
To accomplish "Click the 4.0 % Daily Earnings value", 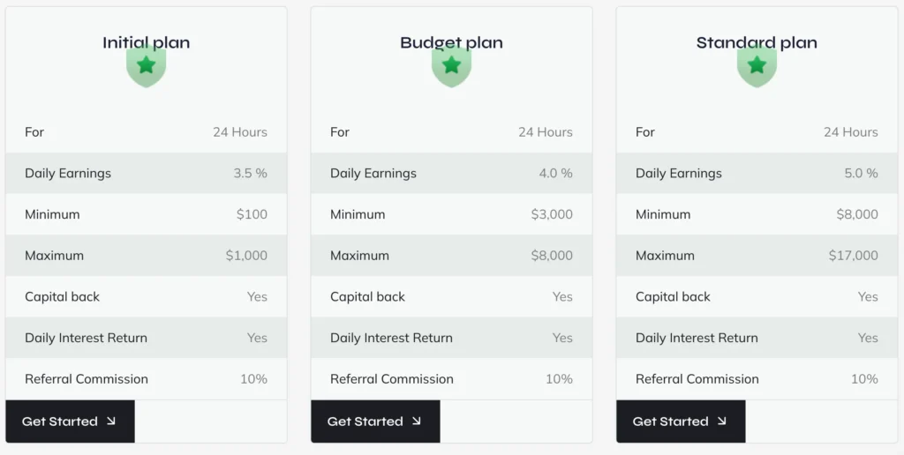I will click(x=555, y=174).
